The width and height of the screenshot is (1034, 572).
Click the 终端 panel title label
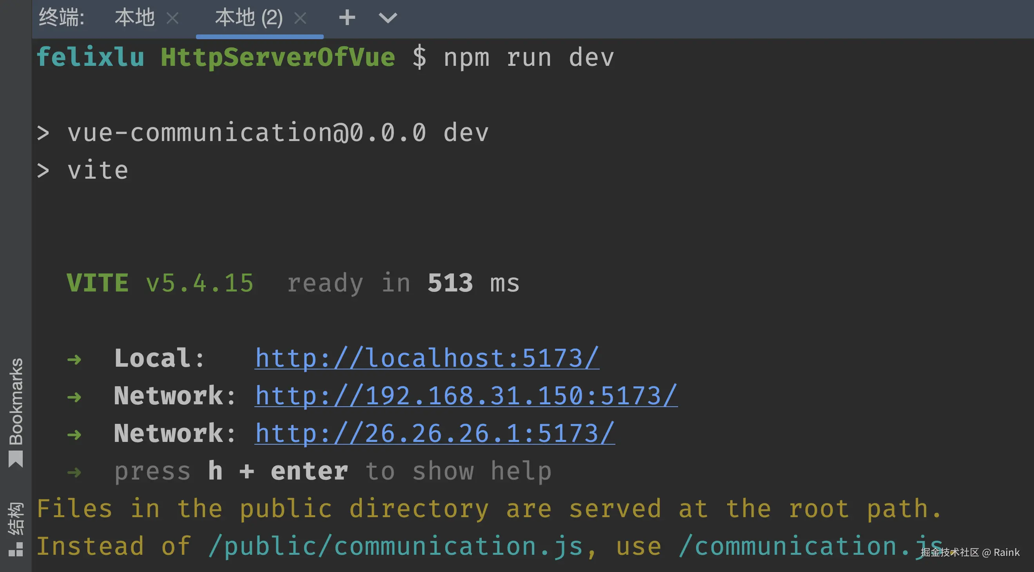coord(62,18)
